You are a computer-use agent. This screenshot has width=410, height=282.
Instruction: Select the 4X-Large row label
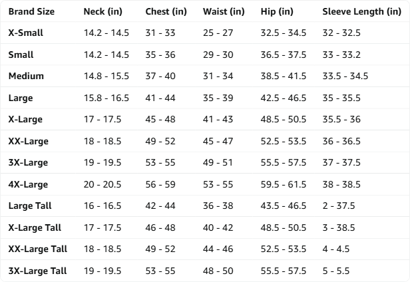pyautogui.click(x=28, y=184)
